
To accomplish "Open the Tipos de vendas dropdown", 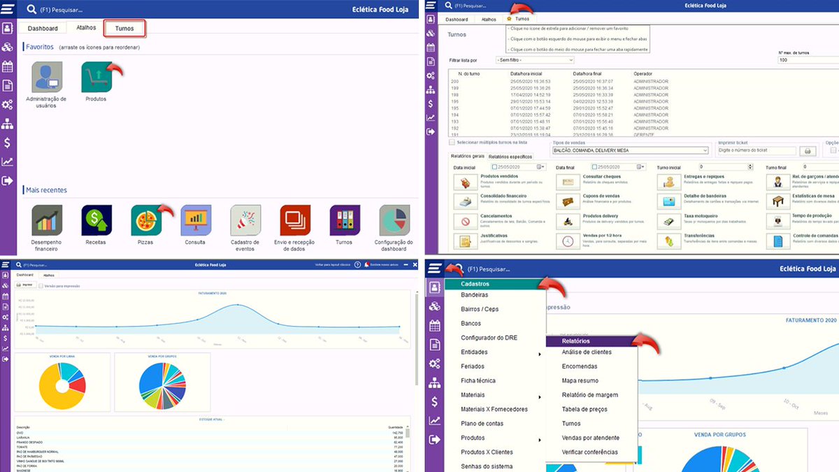I will pos(631,150).
